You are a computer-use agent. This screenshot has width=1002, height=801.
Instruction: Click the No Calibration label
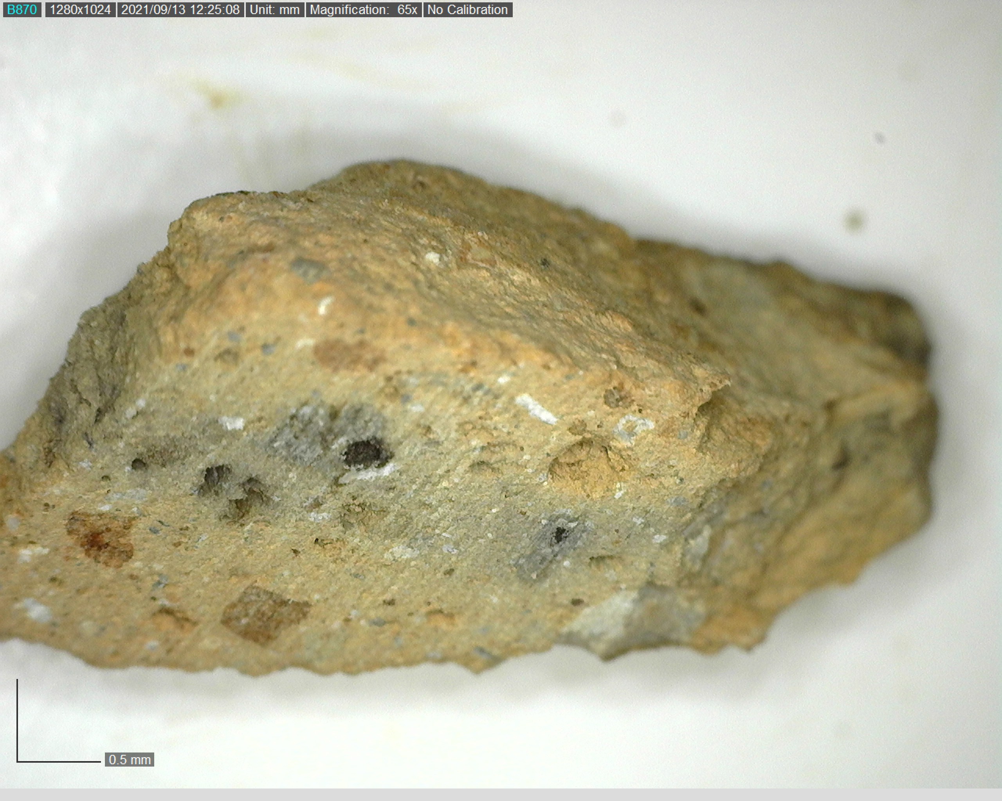(467, 10)
